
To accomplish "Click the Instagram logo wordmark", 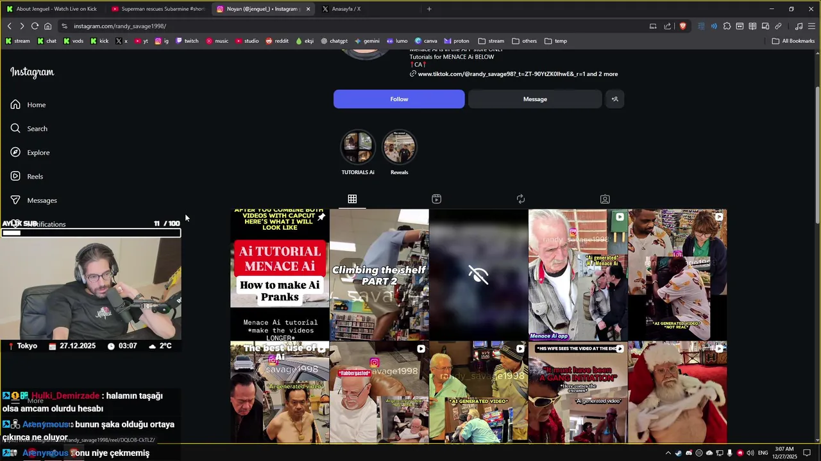I will tap(32, 72).
